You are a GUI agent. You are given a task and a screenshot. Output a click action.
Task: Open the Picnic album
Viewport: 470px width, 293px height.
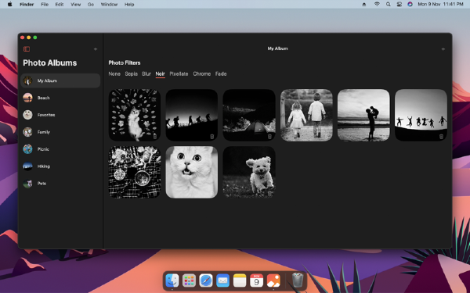(x=60, y=149)
